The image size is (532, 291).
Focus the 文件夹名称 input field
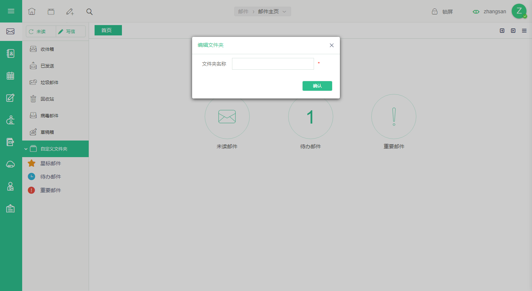(x=273, y=64)
